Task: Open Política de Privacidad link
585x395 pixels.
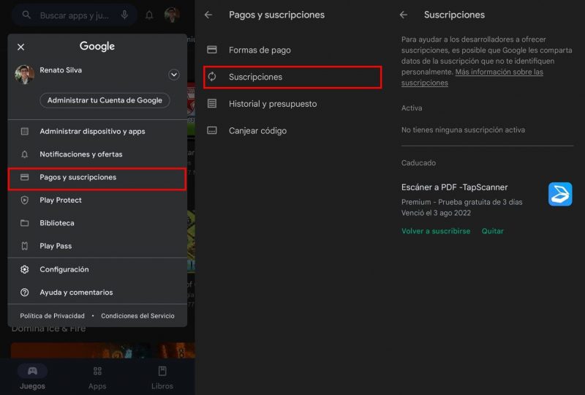Action: pyautogui.click(x=52, y=316)
